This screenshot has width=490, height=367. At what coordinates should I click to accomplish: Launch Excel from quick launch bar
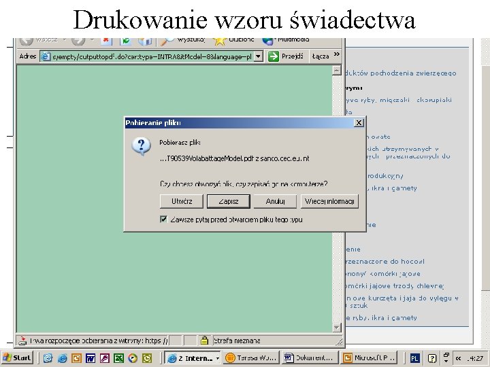click(118, 358)
